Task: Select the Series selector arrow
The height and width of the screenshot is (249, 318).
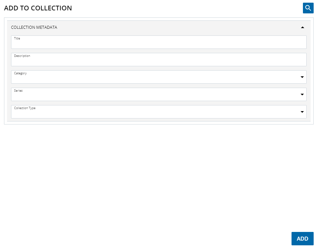Action: [302, 94]
